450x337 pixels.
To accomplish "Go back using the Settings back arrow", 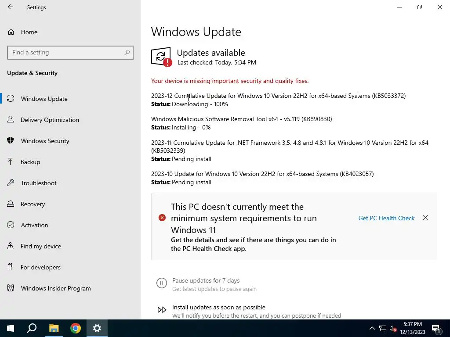I will pyautogui.click(x=11, y=7).
